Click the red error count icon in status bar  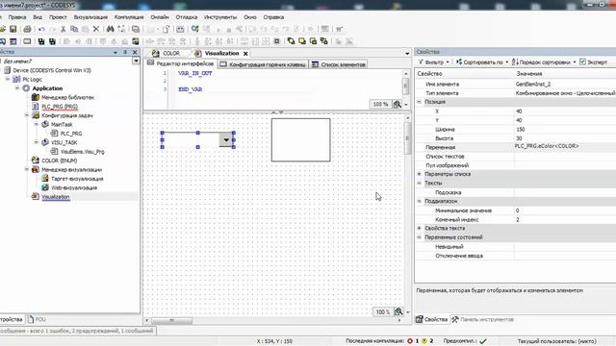pyautogui.click(x=410, y=341)
